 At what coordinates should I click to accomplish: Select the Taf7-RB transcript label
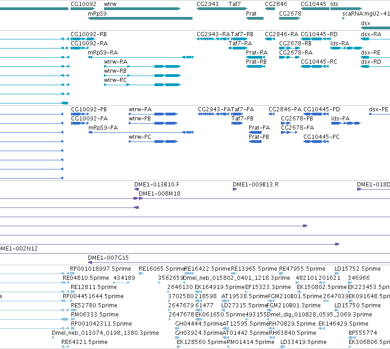[242, 34]
